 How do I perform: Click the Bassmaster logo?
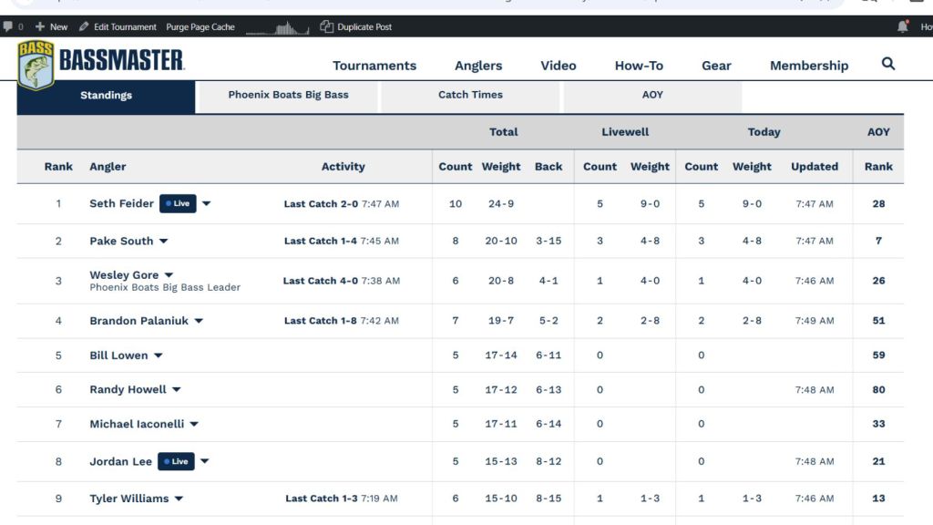100,64
